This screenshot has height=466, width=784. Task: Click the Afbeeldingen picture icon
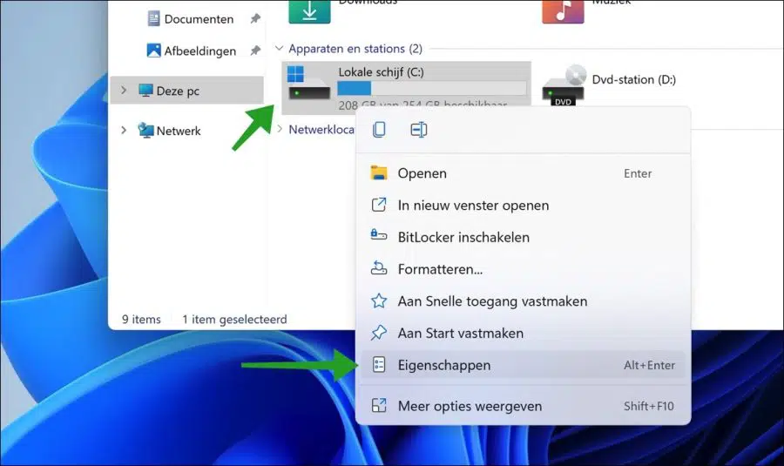click(153, 51)
